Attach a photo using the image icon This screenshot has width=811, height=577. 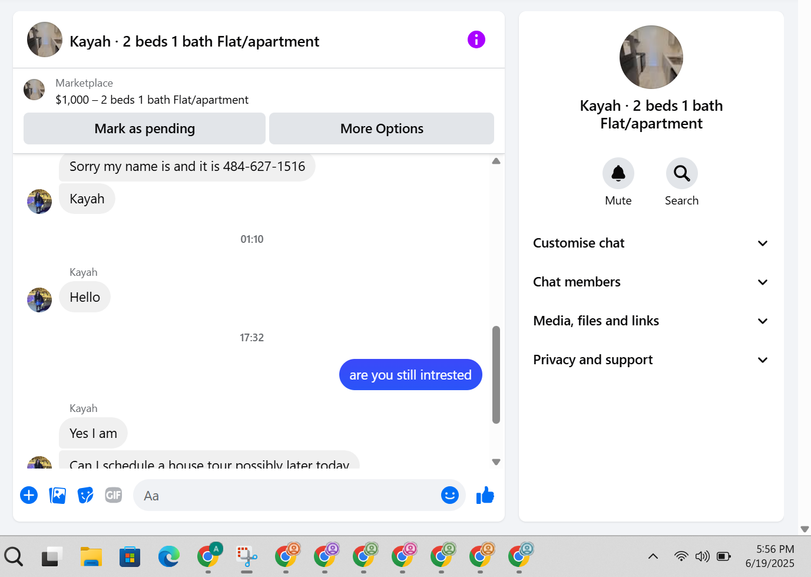(x=58, y=495)
